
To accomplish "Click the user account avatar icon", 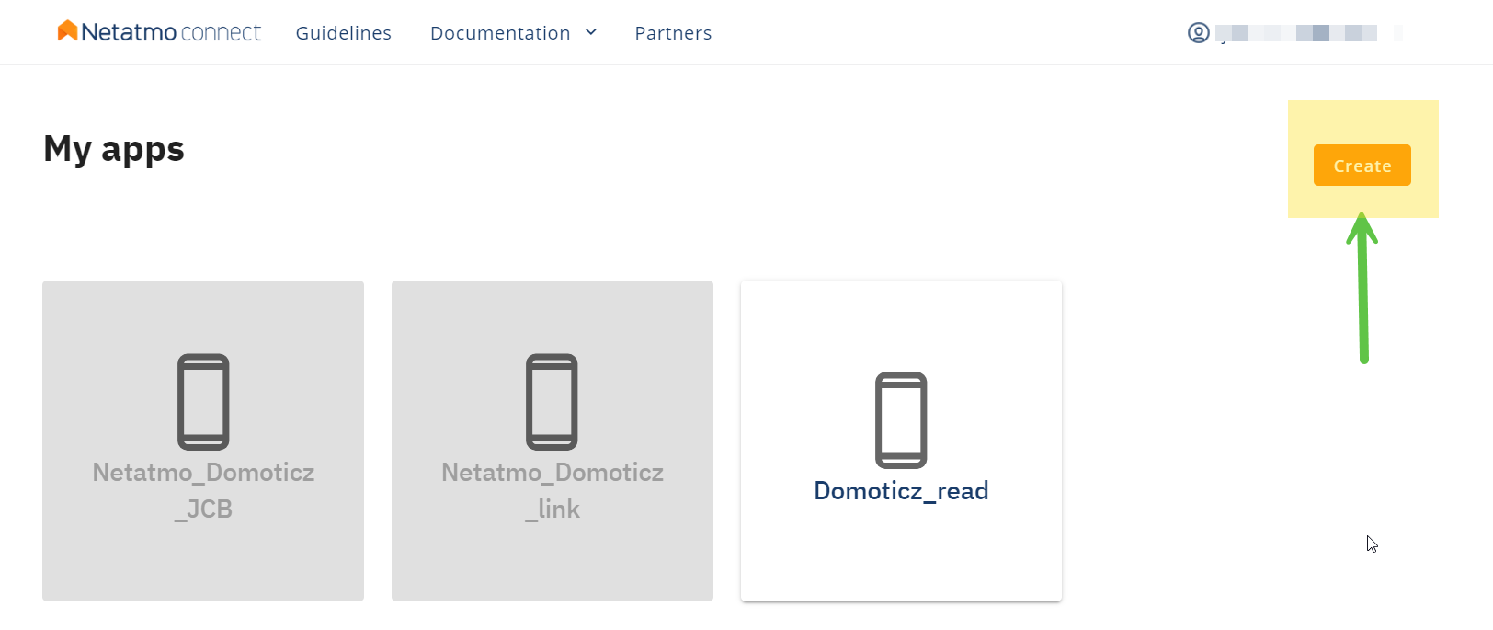I will (1198, 33).
